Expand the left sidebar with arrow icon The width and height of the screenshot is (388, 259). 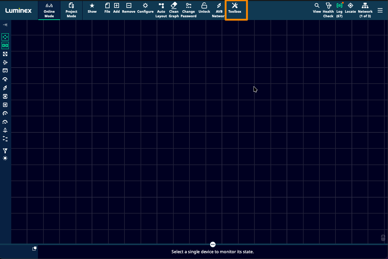pos(5,25)
